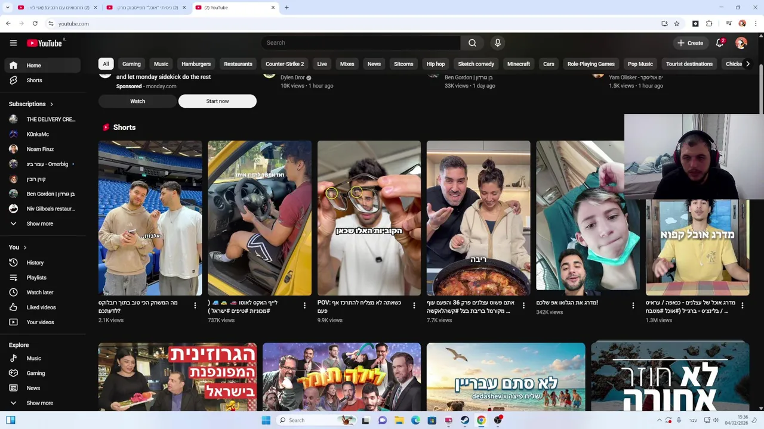This screenshot has height=429, width=764.
Task: Select the Tourist destinations filter chip
Action: [689, 64]
